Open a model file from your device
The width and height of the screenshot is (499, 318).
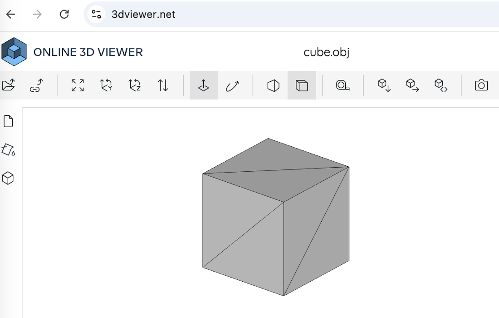pyautogui.click(x=9, y=85)
